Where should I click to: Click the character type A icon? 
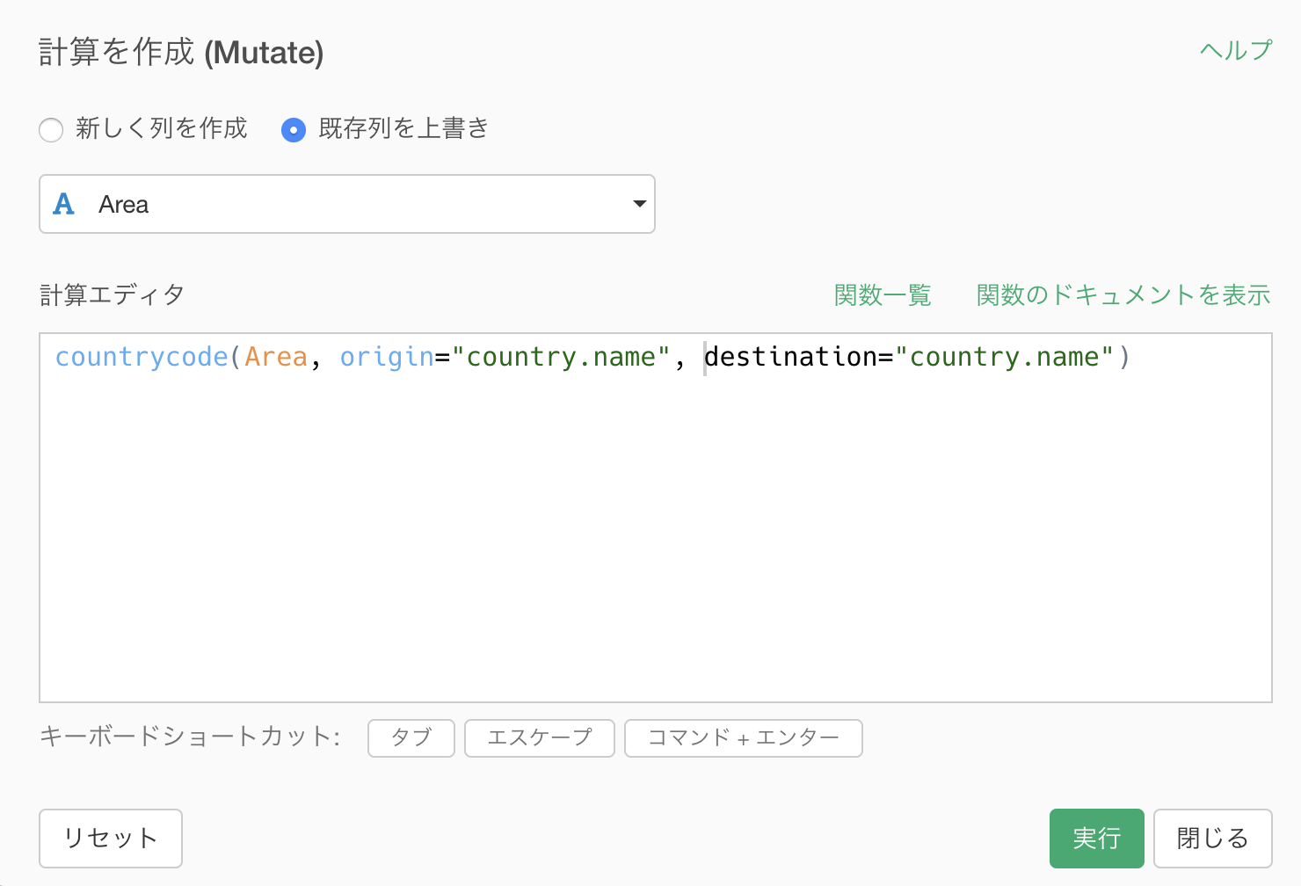coord(64,204)
